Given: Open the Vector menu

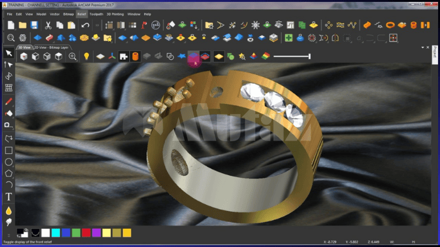Looking at the screenshot, I should pyautogui.click(x=54, y=14).
